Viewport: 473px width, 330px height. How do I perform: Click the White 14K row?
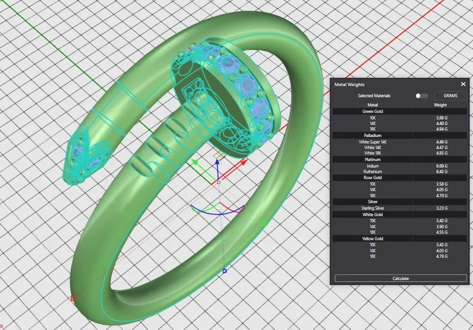pos(400,148)
